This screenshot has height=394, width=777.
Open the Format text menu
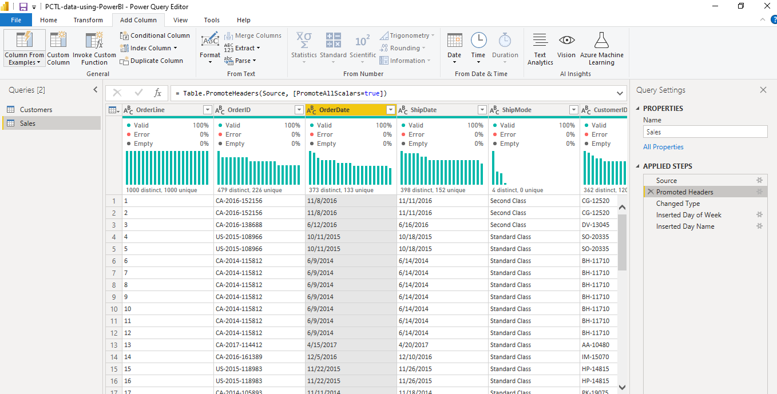click(x=210, y=49)
